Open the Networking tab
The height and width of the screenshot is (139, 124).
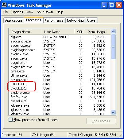(75, 20)
